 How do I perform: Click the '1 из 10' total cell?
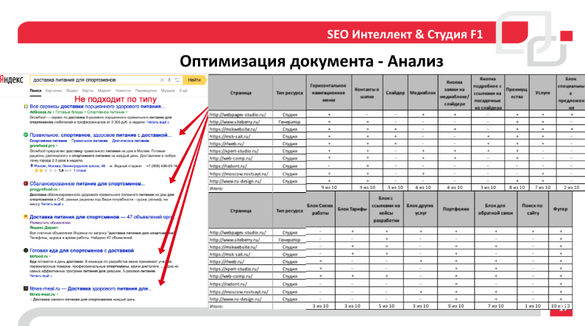533,306
